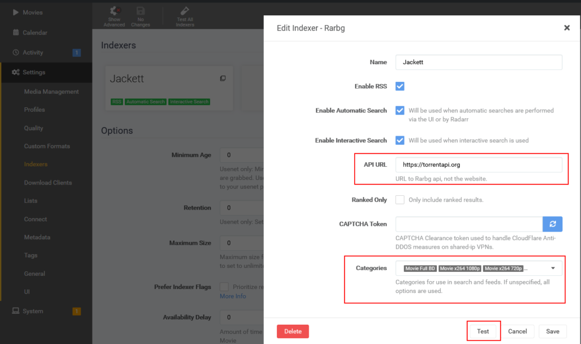
Task: Click the Name input field
Action: [x=479, y=62]
